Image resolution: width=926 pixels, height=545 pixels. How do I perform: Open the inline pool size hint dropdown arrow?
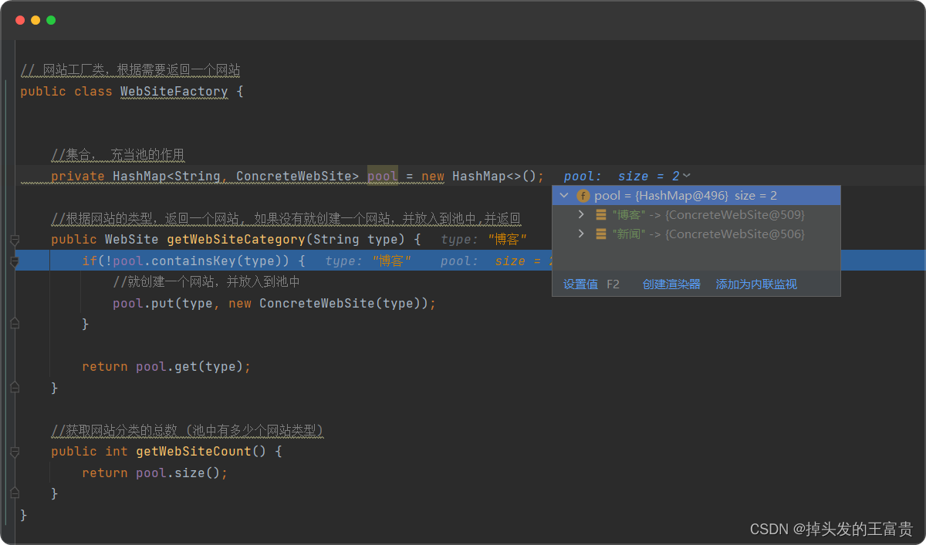[x=687, y=177]
